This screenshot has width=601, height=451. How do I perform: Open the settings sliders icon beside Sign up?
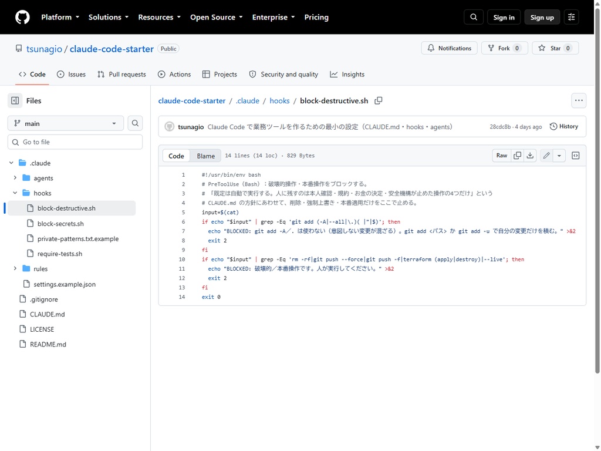point(571,17)
